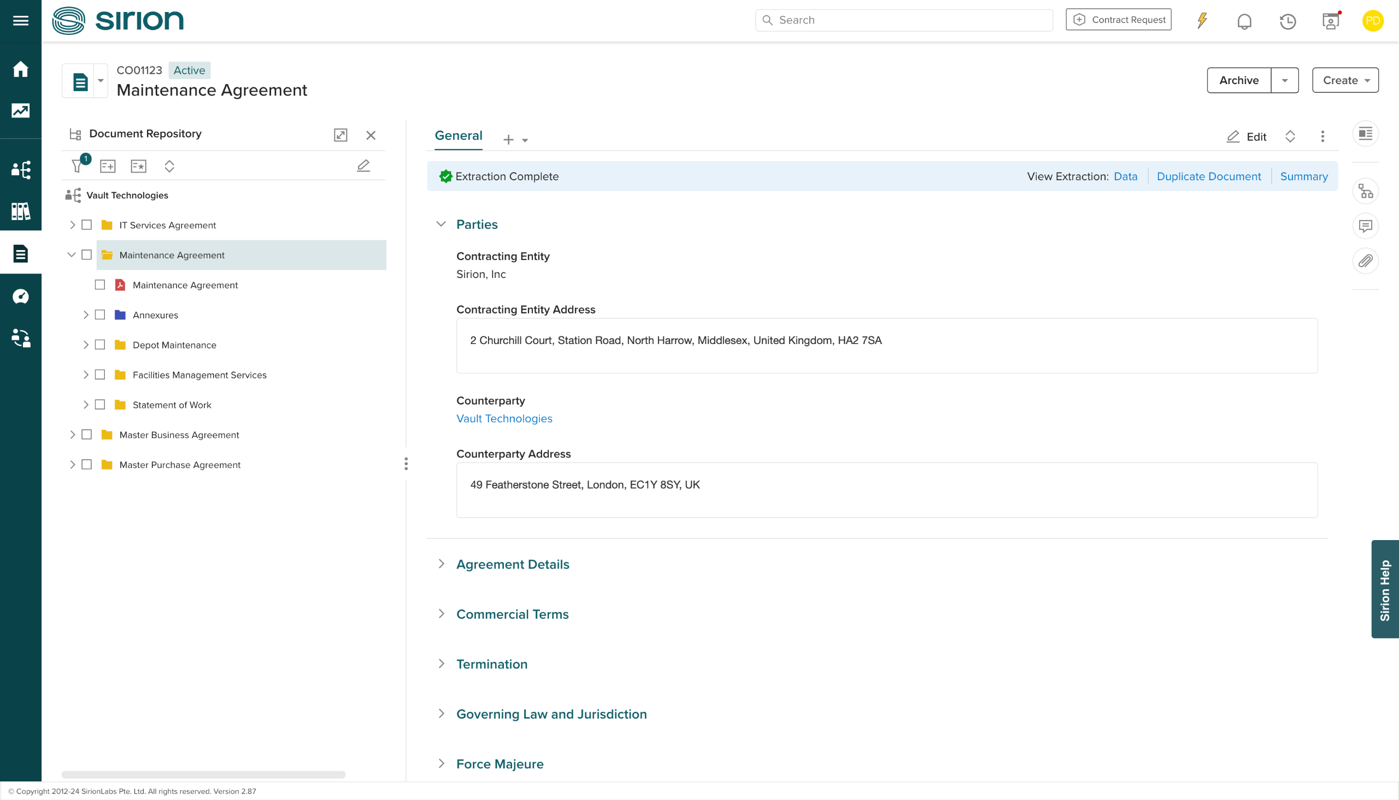Click the hierarchy tree icon on right
Image resolution: width=1399 pixels, height=800 pixels.
coord(1365,191)
